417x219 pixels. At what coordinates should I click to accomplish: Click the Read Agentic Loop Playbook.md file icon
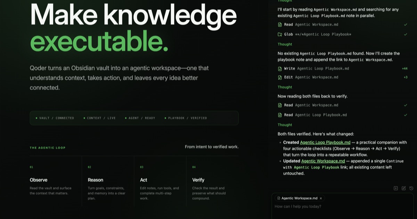(280, 115)
